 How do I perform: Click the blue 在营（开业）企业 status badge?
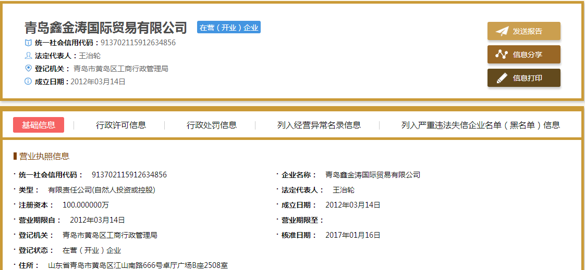pyautogui.click(x=228, y=28)
